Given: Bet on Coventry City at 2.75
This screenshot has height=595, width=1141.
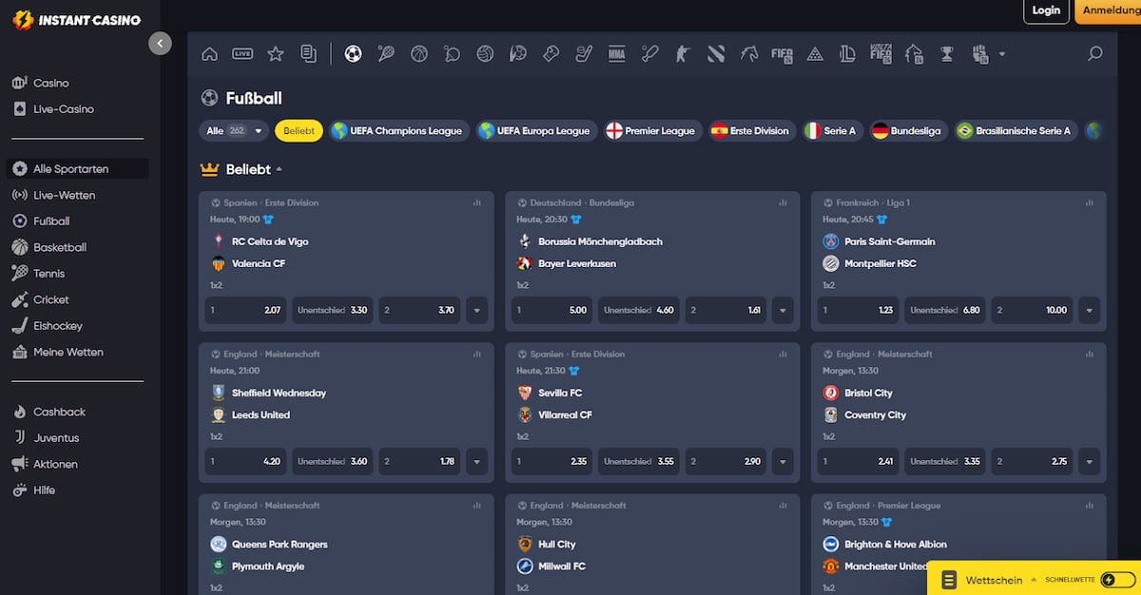Looking at the screenshot, I should pyautogui.click(x=1033, y=461).
